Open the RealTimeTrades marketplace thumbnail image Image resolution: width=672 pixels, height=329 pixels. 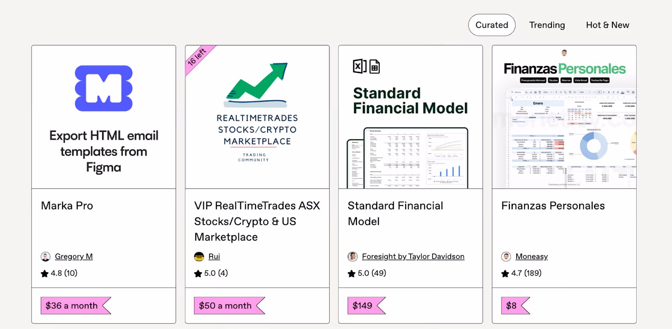(257, 117)
